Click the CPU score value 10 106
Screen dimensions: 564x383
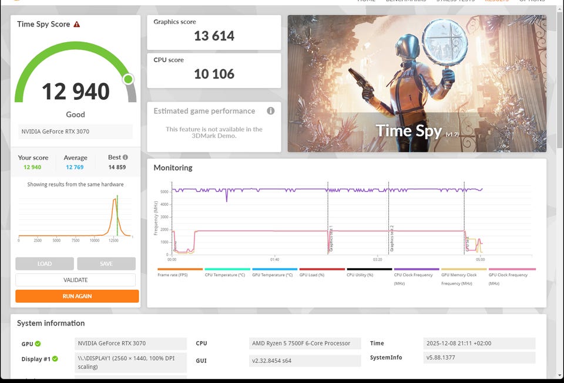(x=214, y=74)
